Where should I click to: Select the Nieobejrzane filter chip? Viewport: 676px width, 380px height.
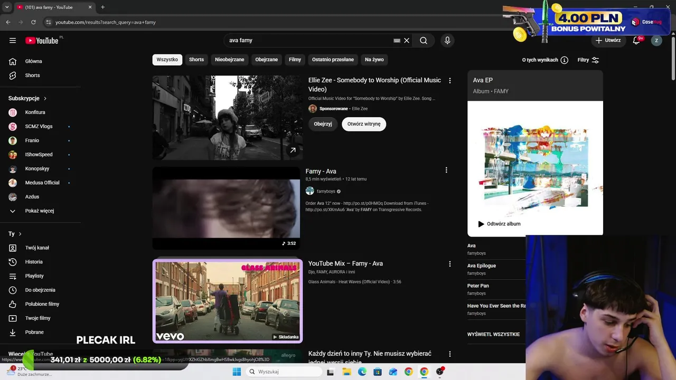pos(230,60)
